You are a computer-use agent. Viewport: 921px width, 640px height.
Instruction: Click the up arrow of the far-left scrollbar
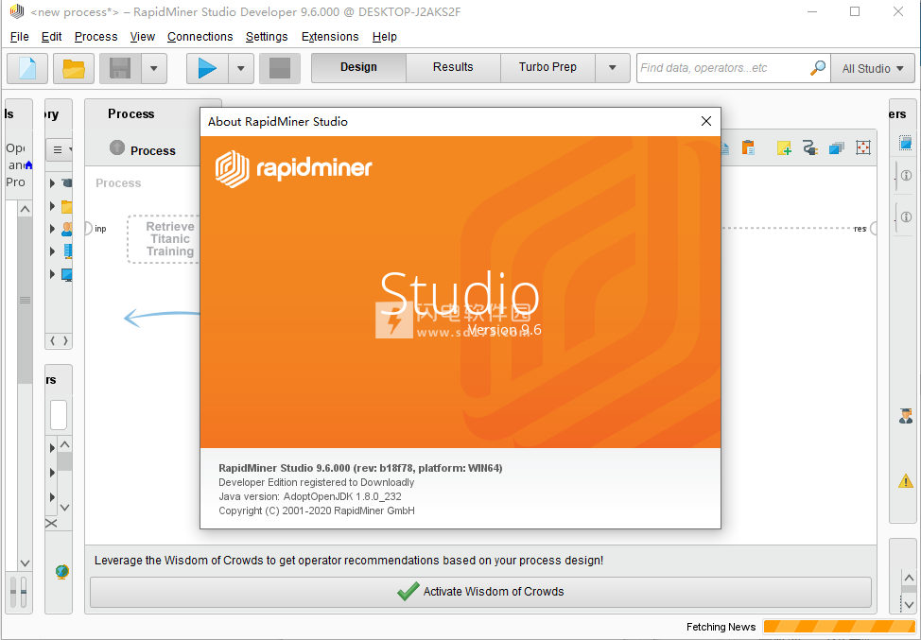(25, 209)
